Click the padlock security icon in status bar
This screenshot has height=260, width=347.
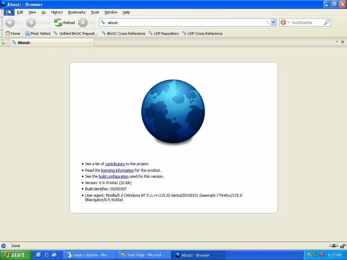[x=343, y=246]
